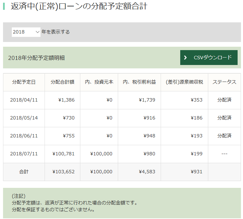Click the ステータス column header

coord(224,82)
